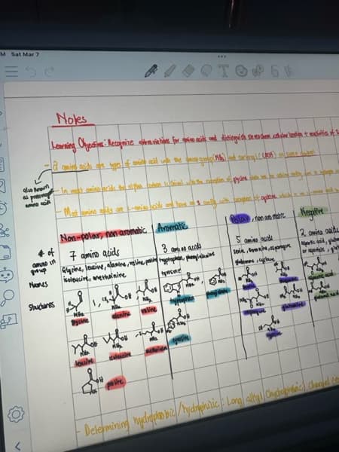This screenshot has width=339, height=452.
Task: Click the red "Notes" title
Action: [72, 119]
